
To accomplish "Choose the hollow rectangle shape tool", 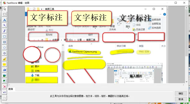I will (5, 37).
